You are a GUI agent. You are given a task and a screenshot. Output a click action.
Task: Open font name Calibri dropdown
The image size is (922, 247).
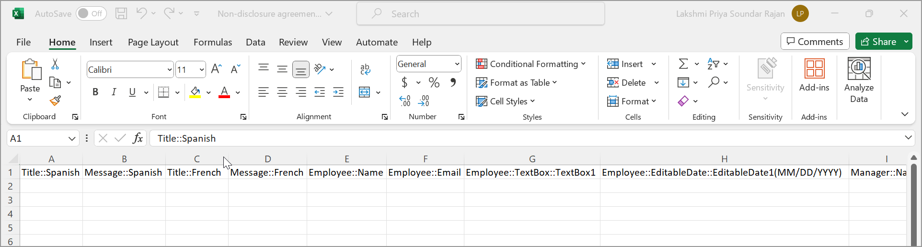pos(170,70)
